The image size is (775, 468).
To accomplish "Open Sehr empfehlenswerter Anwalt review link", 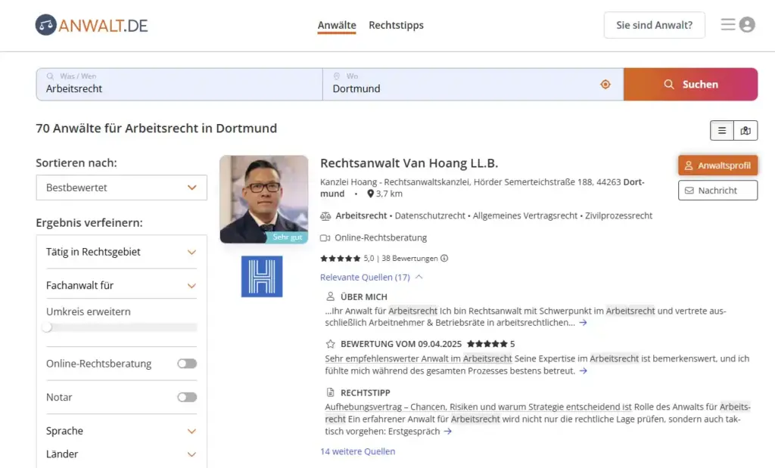I will tap(418, 358).
